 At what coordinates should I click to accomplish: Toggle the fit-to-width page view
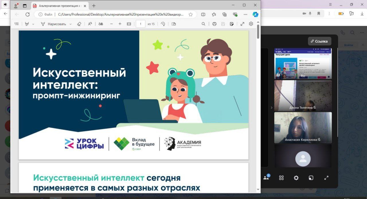click(x=129, y=24)
